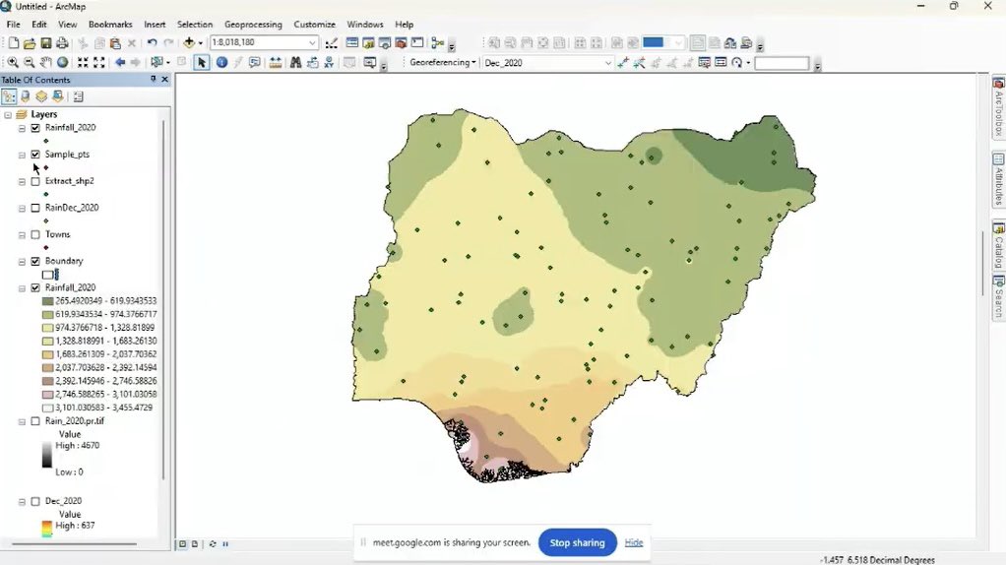Open the Dec_2020 georeferencing layer dropdown
This screenshot has height=565, width=1006.
pos(607,63)
